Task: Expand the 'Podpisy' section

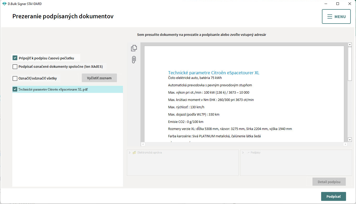Action: (243, 152)
